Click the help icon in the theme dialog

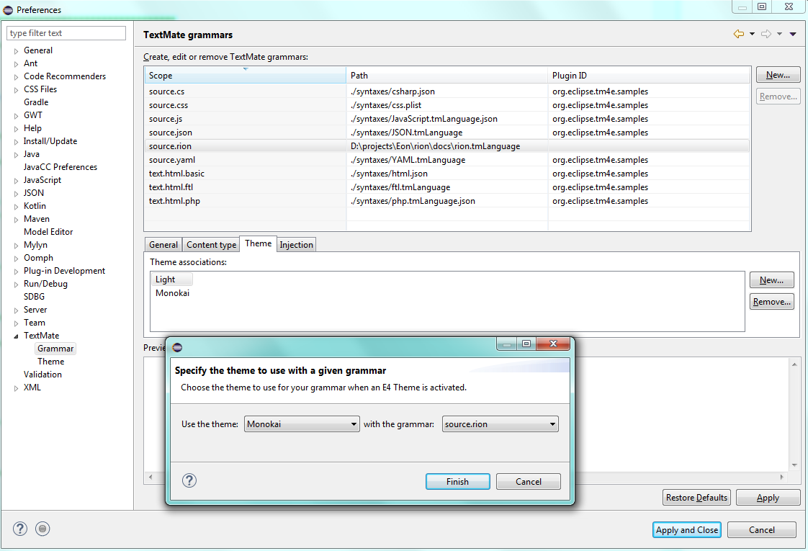click(x=189, y=480)
